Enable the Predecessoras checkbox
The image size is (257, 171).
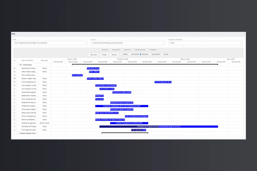[133, 50]
